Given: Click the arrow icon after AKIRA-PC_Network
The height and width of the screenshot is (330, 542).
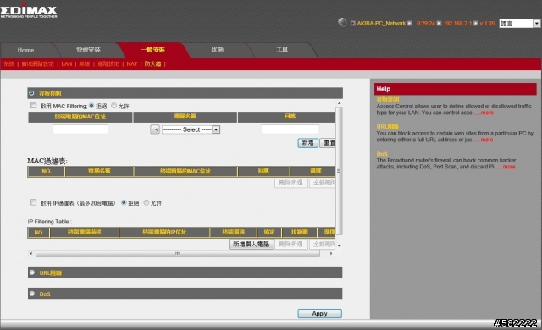Looking at the screenshot, I should click(410, 24).
